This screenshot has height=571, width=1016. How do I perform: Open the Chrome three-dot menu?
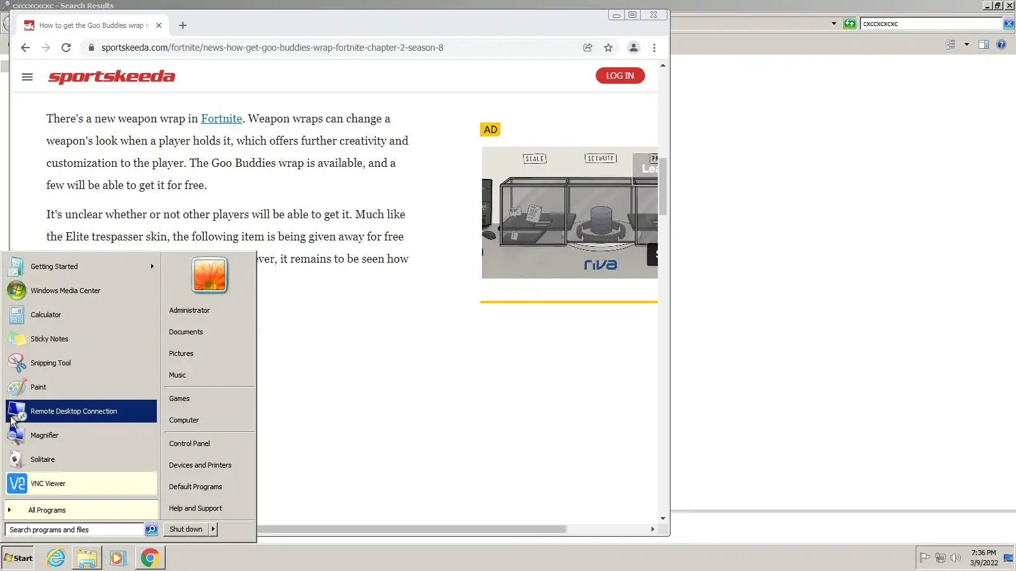pos(654,48)
